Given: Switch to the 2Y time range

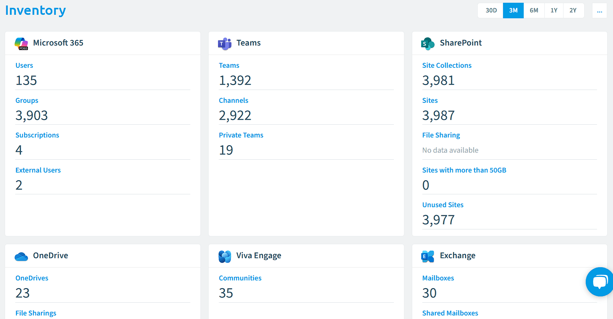Looking at the screenshot, I should (573, 11).
